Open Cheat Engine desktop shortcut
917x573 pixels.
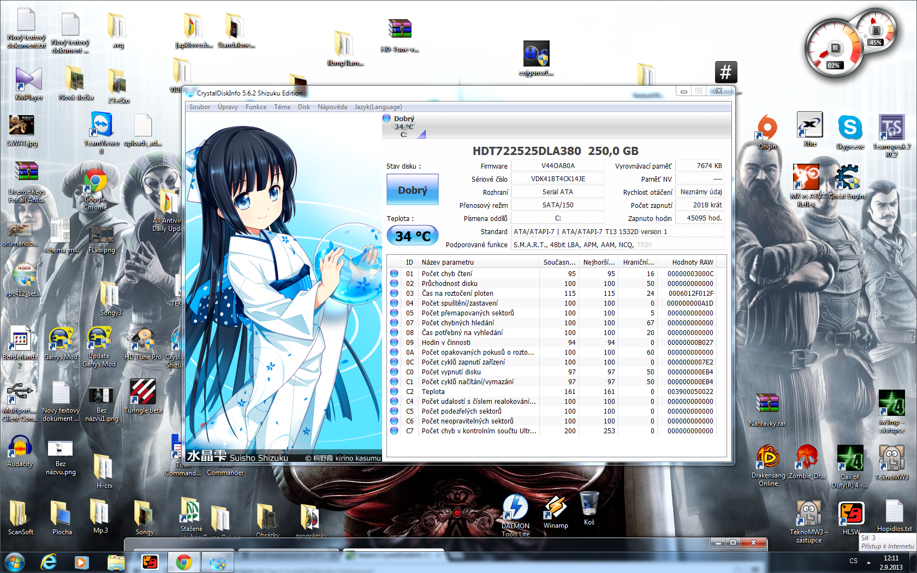(x=848, y=182)
